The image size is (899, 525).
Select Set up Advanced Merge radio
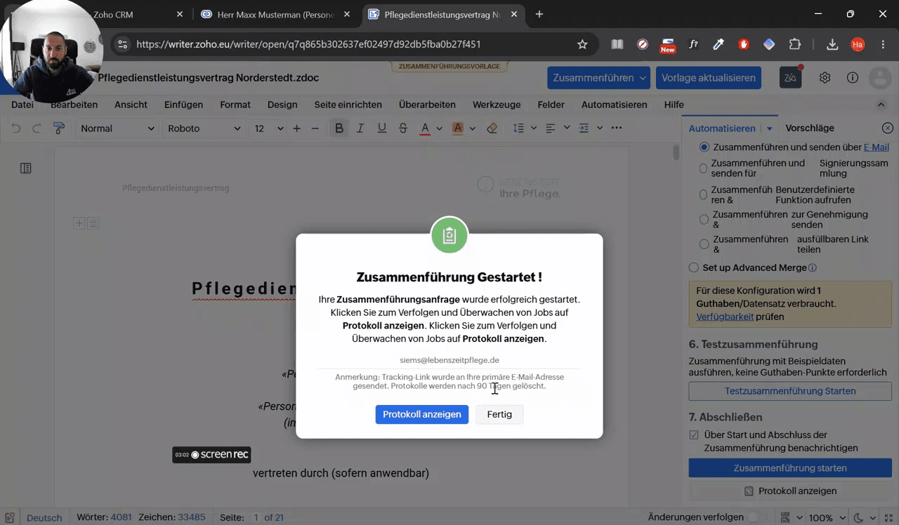(694, 267)
